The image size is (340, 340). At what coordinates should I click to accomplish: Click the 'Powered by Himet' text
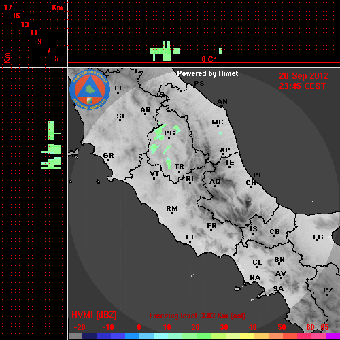pos(207,73)
